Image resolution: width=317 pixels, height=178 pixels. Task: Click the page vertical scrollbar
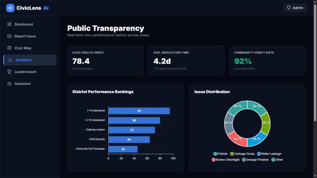point(315,62)
